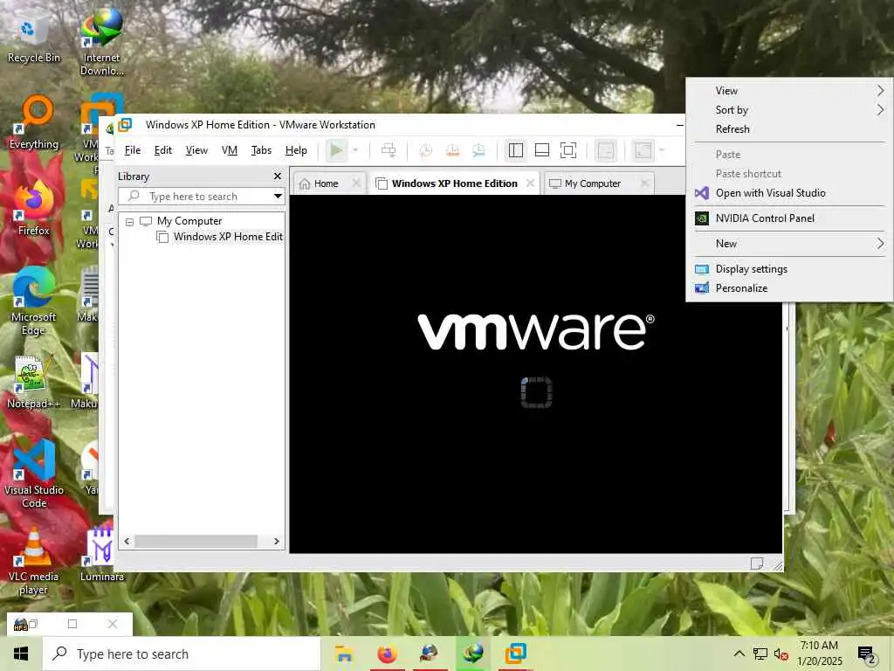
Task: Choose Personalize from context menu
Action: pos(789,288)
